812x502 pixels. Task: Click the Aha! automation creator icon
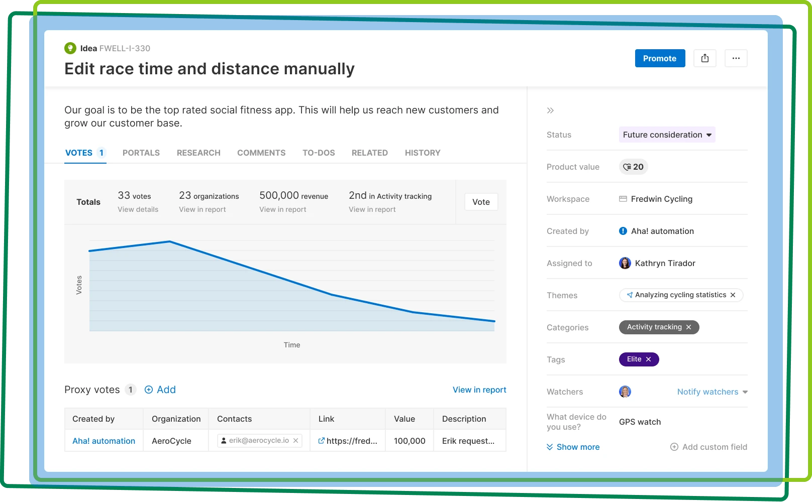(623, 231)
